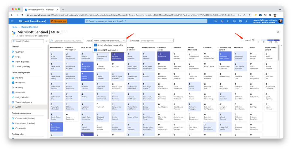Screen dimensions: 292x150
Task: Open the Application Layer Protocol tile
Action: pos(225,56)
